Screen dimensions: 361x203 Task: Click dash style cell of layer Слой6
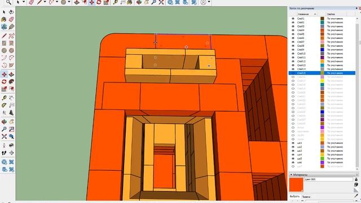(335, 38)
